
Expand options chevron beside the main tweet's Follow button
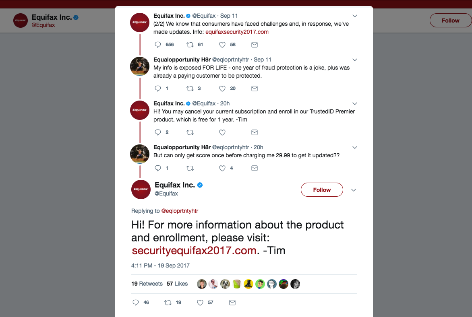pos(354,190)
